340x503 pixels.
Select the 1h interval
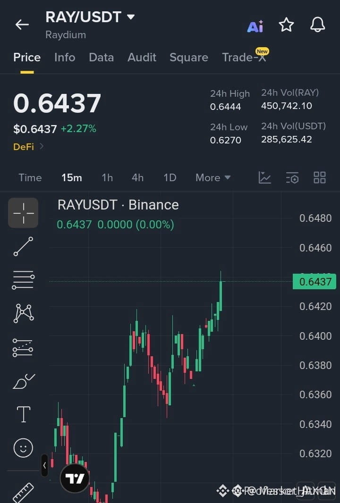(107, 178)
